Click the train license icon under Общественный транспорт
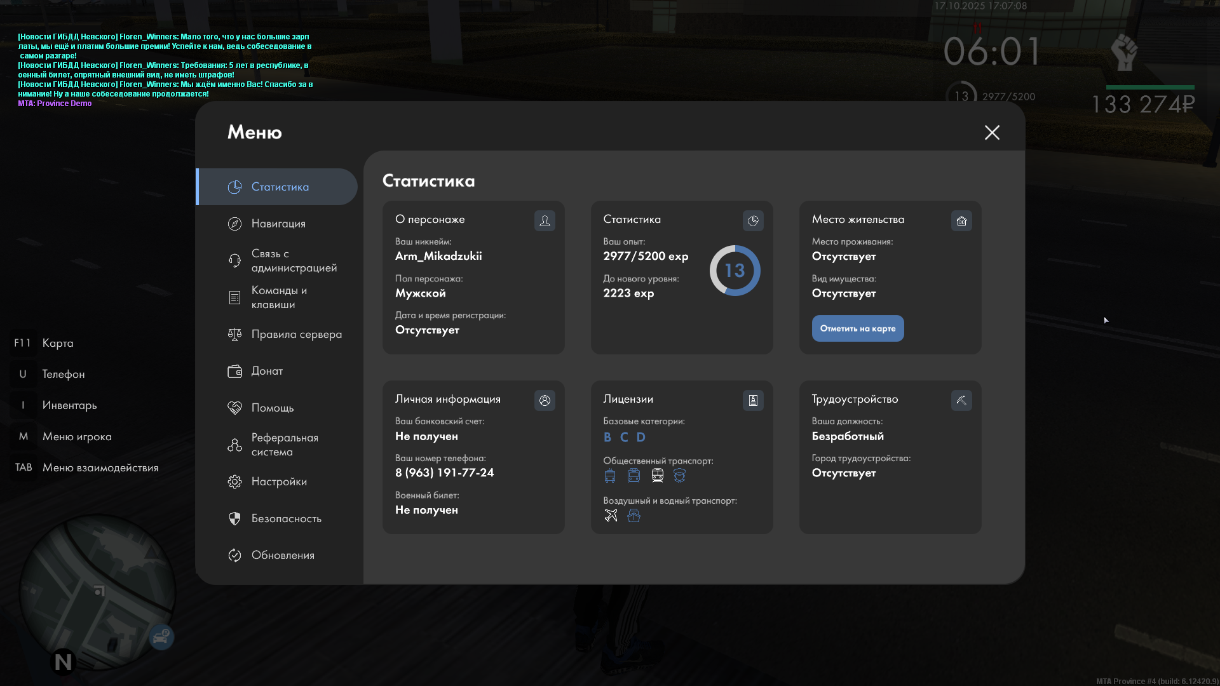Image resolution: width=1220 pixels, height=686 pixels. pos(658,475)
